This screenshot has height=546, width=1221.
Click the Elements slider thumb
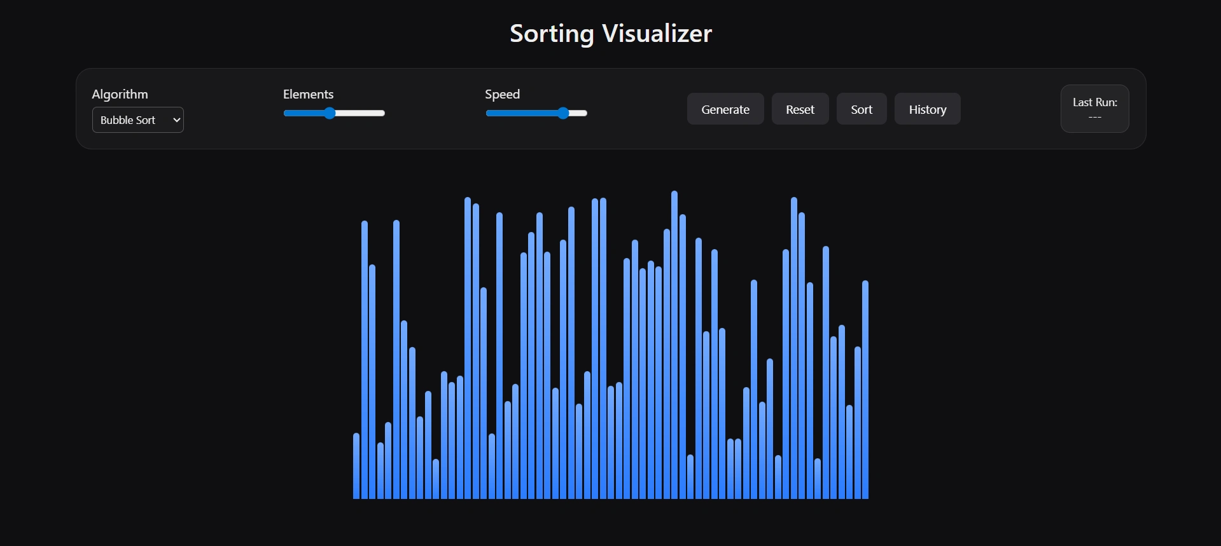[330, 113]
